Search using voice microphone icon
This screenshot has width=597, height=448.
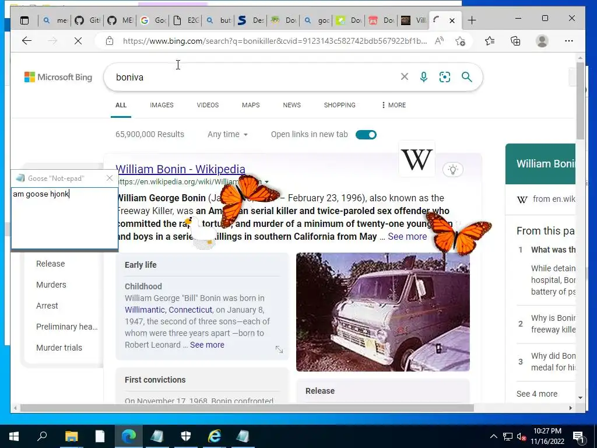click(x=423, y=77)
